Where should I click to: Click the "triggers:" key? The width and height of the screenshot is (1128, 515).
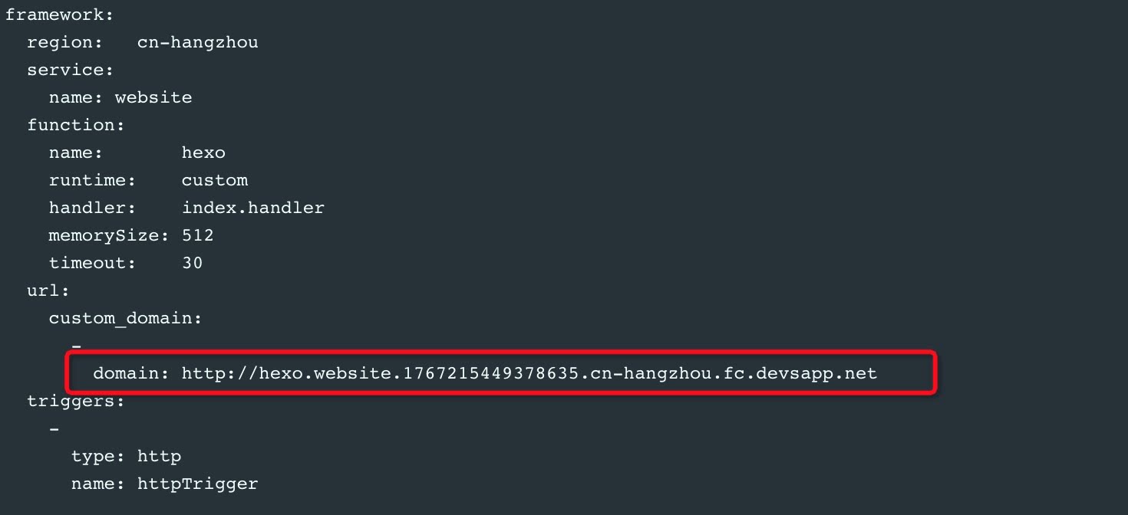pos(75,401)
